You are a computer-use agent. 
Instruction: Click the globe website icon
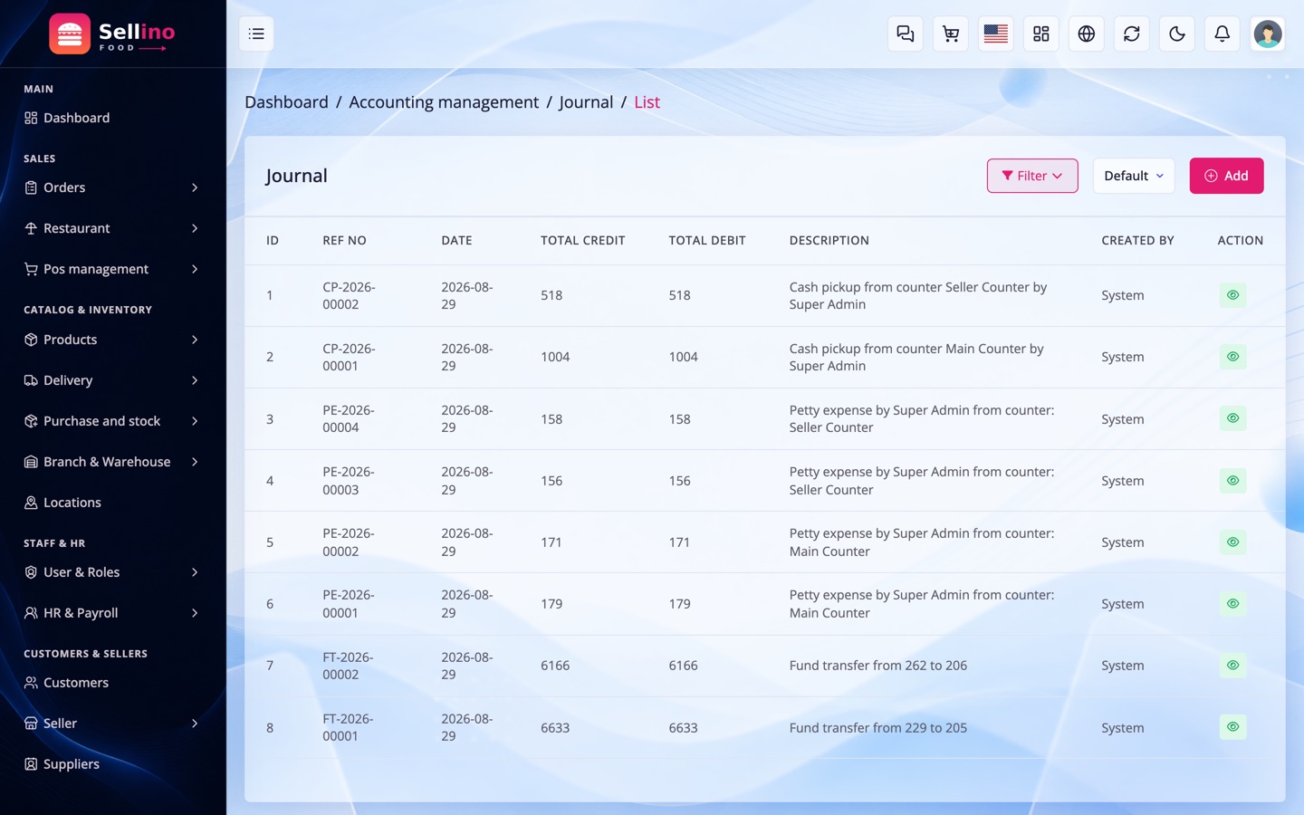point(1086,34)
